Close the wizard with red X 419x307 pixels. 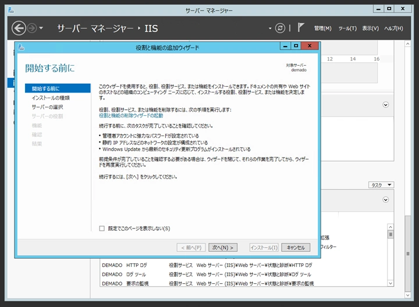pos(310,46)
